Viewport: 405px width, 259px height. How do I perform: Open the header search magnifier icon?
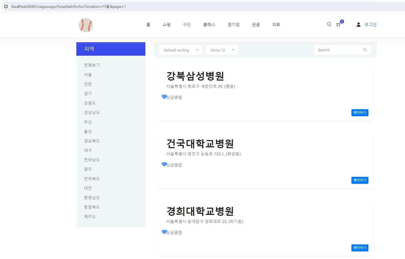(329, 24)
